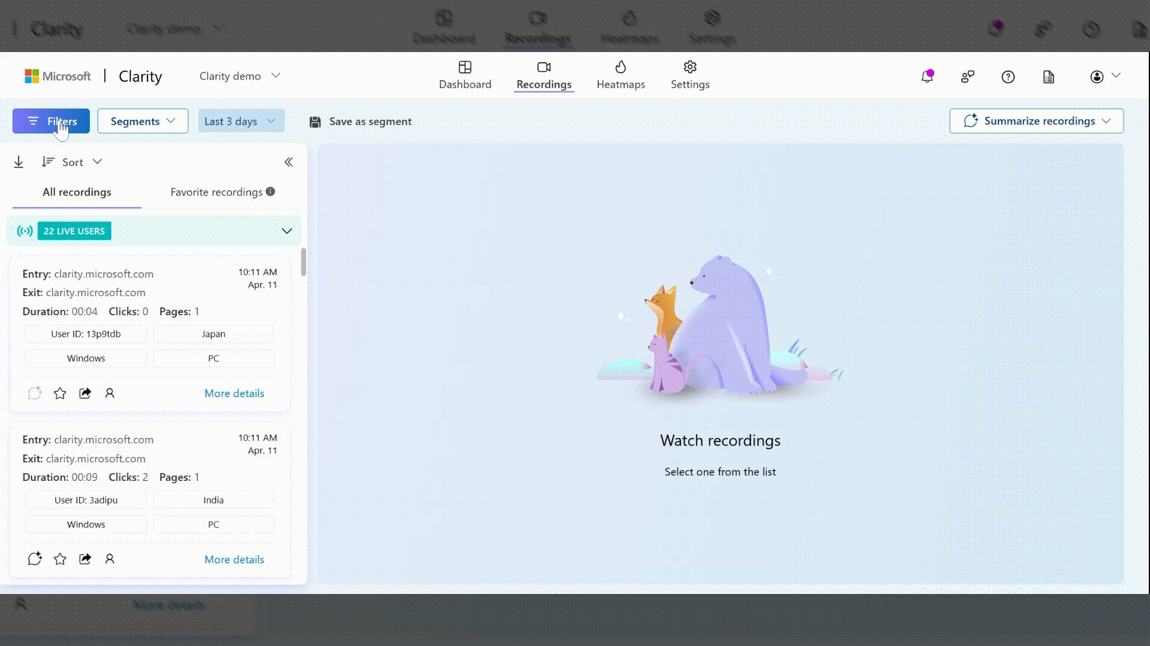Toggle favorite for first recording
Viewport: 1150px width, 646px height.
pyautogui.click(x=60, y=393)
